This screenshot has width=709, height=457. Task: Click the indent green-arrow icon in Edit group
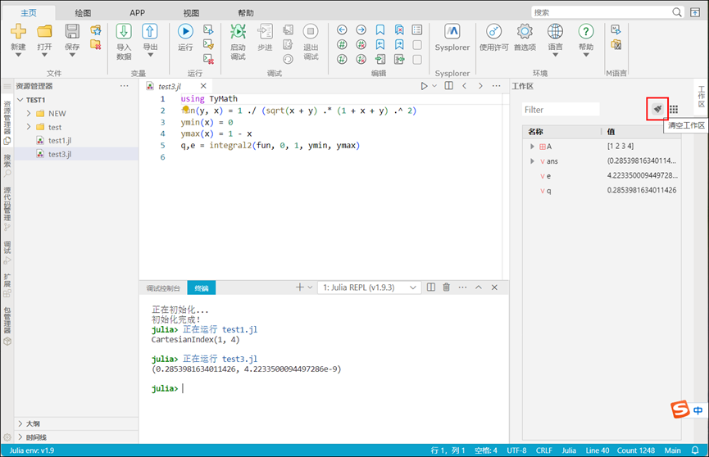(x=379, y=59)
